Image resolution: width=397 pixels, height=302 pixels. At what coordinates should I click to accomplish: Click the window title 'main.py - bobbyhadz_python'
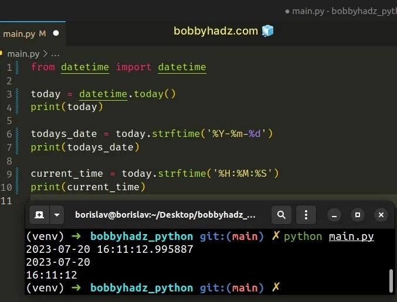(x=344, y=11)
